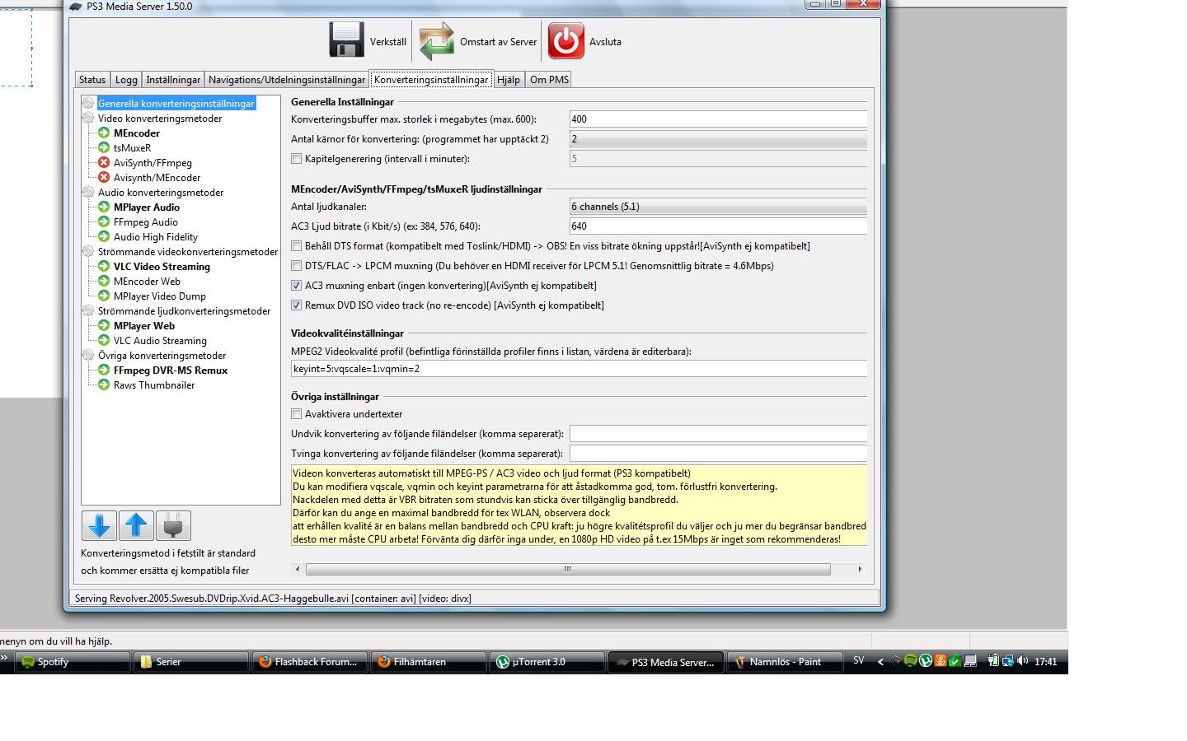Open the Antal kärnor för konvertering dropdown

[x=718, y=139]
